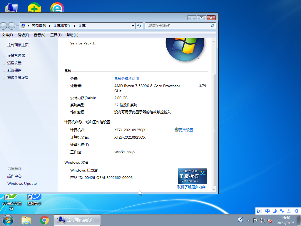This screenshot has height=226, width=301.
Task: Launch 360安全浏览器 from the desktop
Action: [x=11, y=197]
